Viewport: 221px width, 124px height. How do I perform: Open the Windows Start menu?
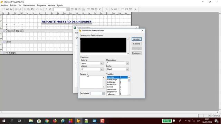(4, 121)
